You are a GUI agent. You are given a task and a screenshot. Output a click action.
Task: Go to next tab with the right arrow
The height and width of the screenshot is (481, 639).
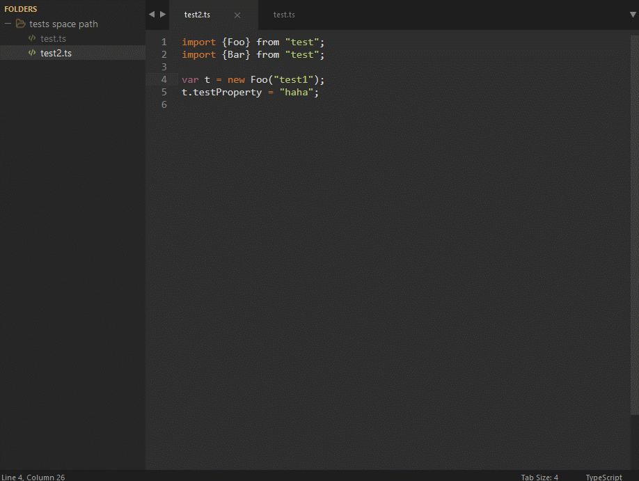coord(163,14)
